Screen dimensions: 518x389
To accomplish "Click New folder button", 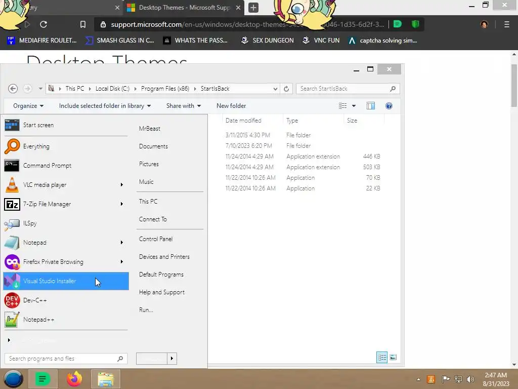I will click(x=231, y=106).
